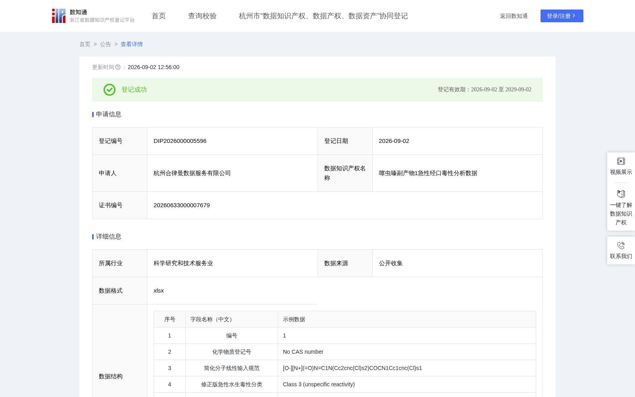The height and width of the screenshot is (397, 635).
Task: Click applicant 杭州合律曼数据服务有限公司
Action: click(192, 173)
